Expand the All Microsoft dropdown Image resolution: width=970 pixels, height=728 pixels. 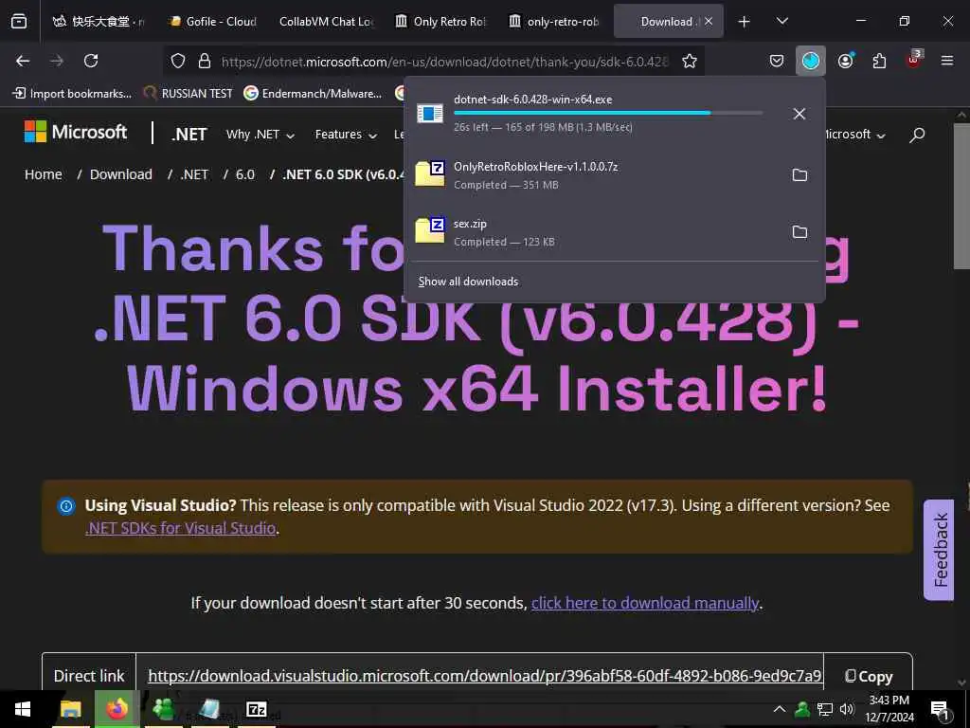coord(855,135)
